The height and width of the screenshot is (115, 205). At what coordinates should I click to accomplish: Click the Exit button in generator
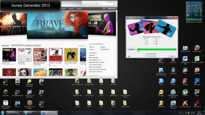point(172,56)
